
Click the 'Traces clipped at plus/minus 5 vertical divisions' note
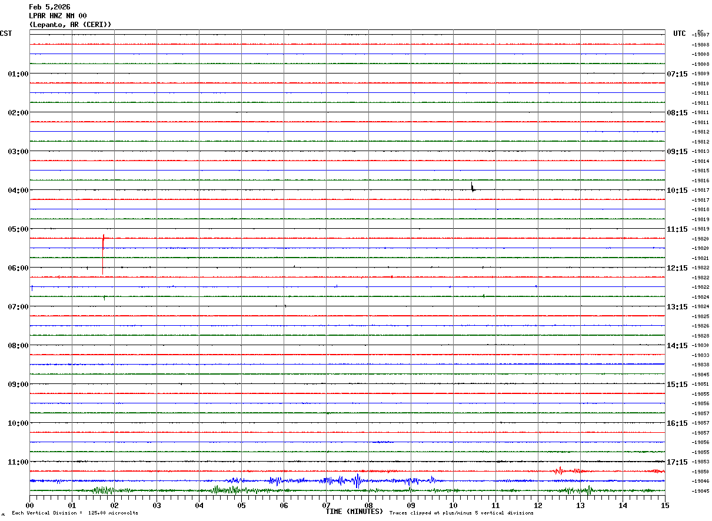(x=461, y=513)
